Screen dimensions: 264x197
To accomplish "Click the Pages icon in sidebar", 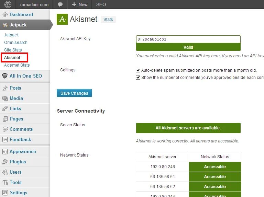I will 5,119.
